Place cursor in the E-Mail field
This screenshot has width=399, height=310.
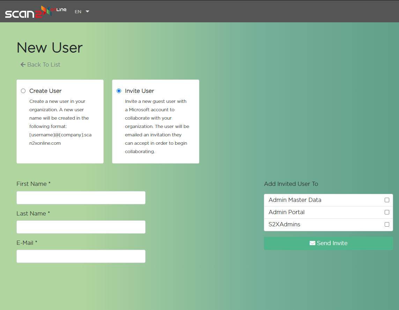coord(81,256)
